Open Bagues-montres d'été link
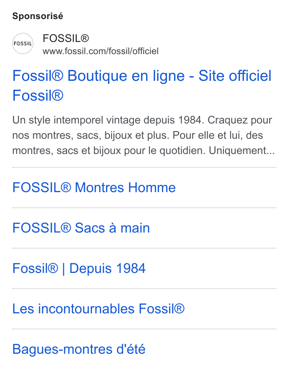Image resolution: width=289 pixels, height=369 pixels. [x=79, y=349]
